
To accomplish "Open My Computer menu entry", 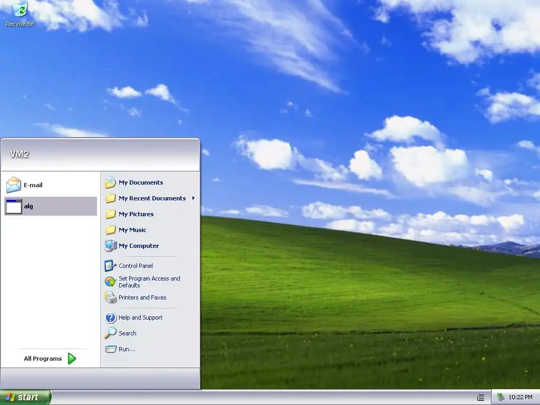I will click(150, 246).
